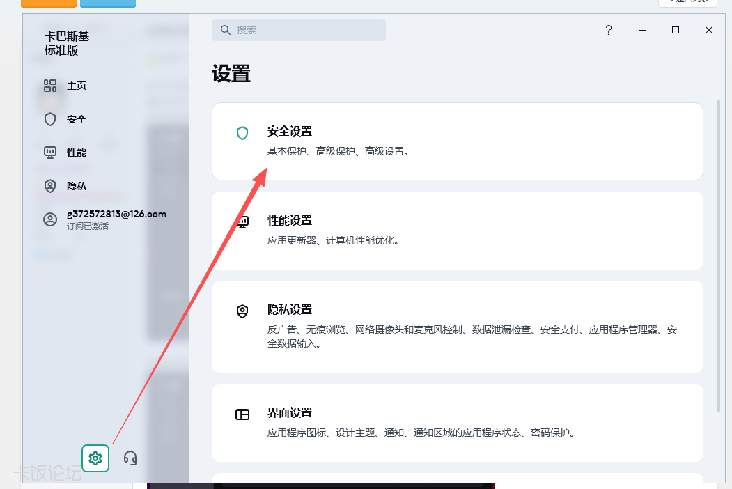The height and width of the screenshot is (489, 732).
Task: Click the shield icon beside 安全 in sidebar
Action: click(x=50, y=119)
